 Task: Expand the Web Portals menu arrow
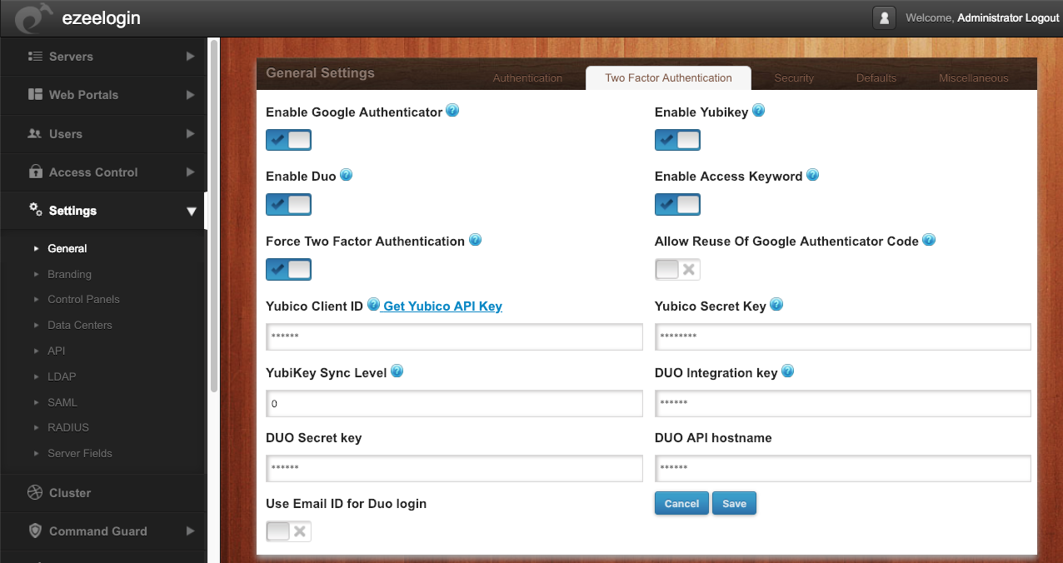click(x=191, y=95)
